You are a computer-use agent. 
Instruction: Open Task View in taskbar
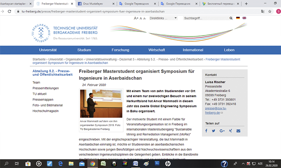(x=17, y=163)
